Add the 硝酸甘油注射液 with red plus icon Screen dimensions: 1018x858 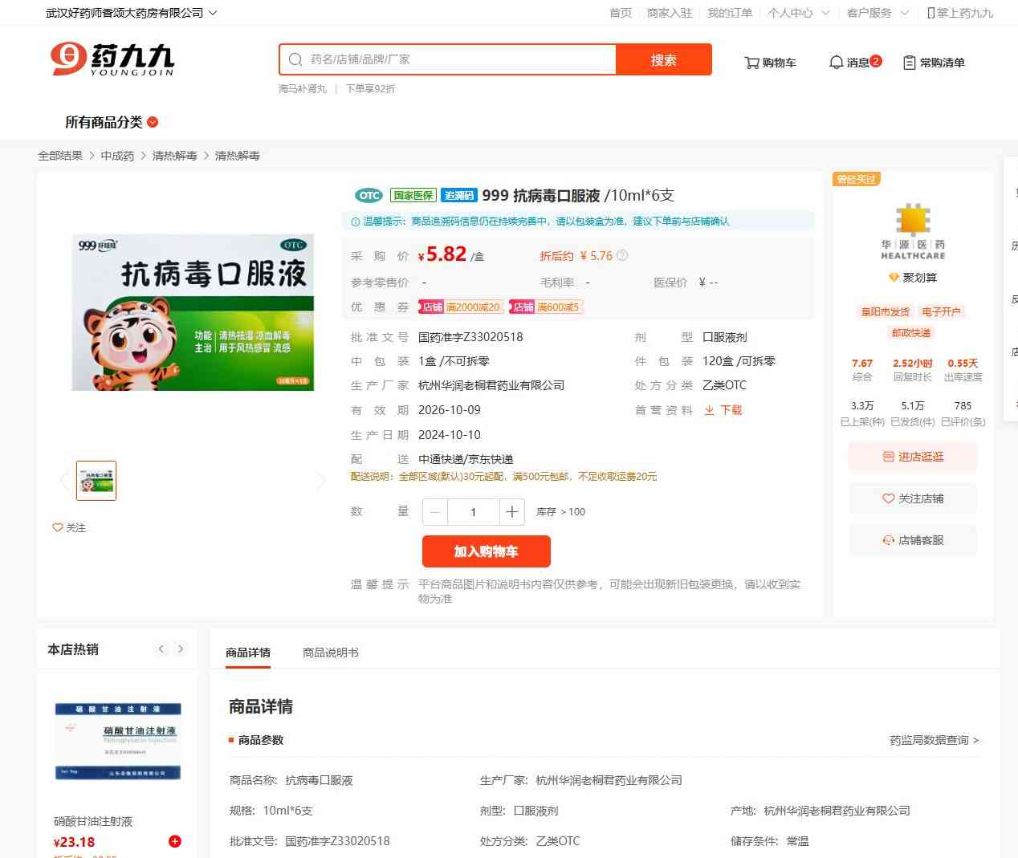pyautogui.click(x=174, y=841)
